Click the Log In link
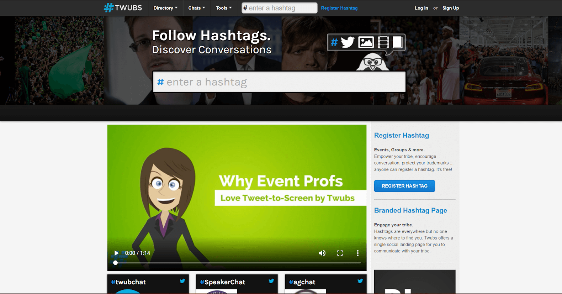Screen dimensions: 562x294 point(421,8)
